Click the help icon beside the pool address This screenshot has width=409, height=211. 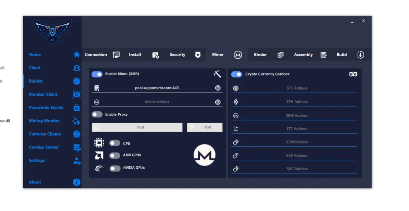coord(218,88)
